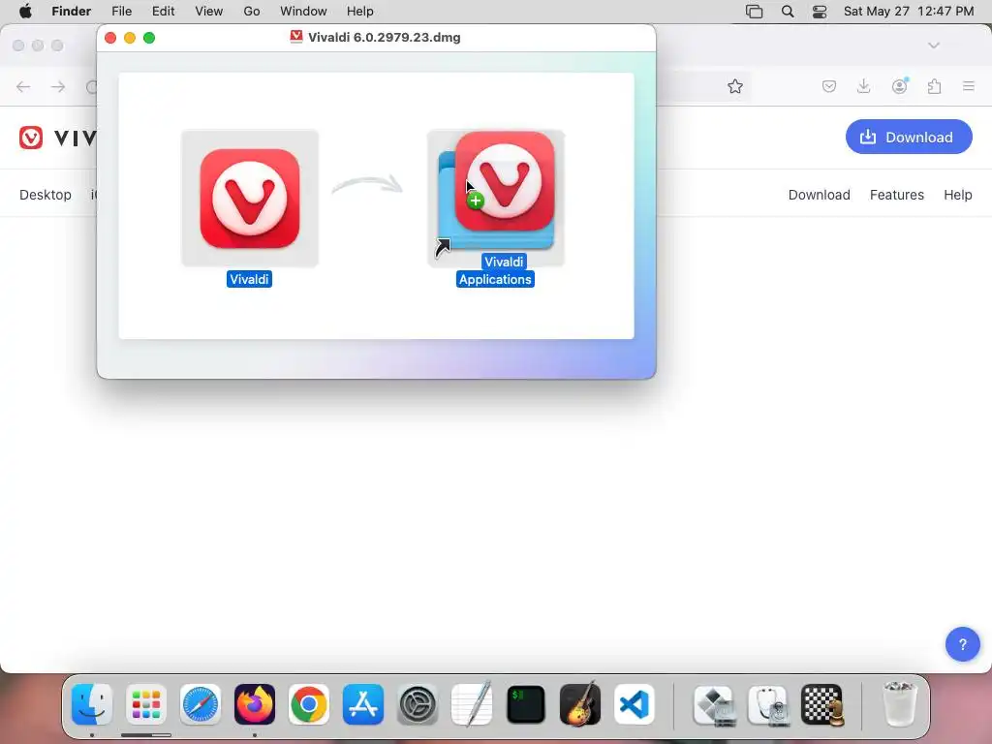
Task: Open the Edit menu
Action: click(x=163, y=12)
